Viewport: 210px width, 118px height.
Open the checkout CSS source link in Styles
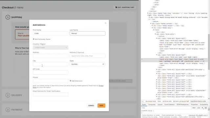point(198,115)
